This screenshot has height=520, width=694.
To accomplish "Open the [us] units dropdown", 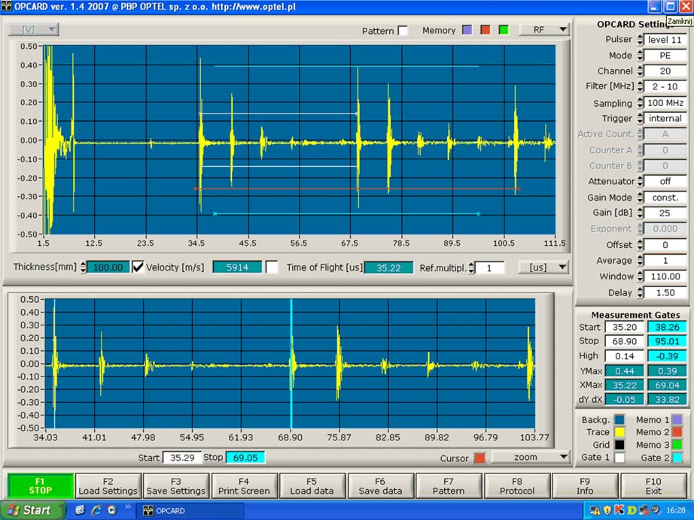I will tap(544, 268).
